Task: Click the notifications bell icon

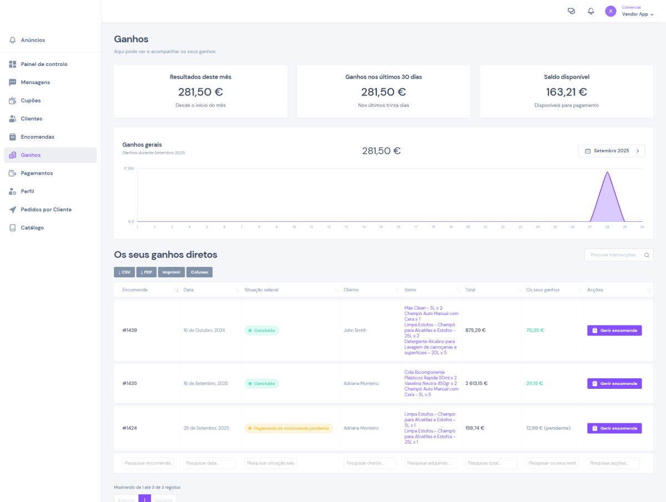Action: (591, 11)
